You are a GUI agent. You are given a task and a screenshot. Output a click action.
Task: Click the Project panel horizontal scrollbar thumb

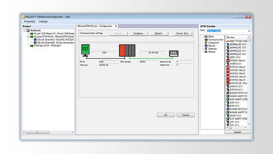[38, 132]
